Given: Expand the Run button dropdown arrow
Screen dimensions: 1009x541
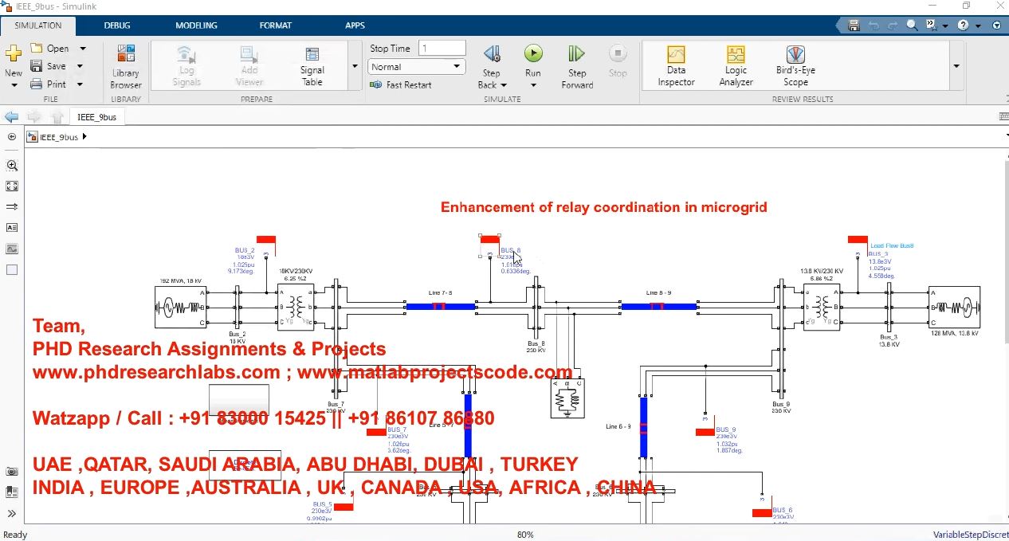Looking at the screenshot, I should click(x=532, y=84).
